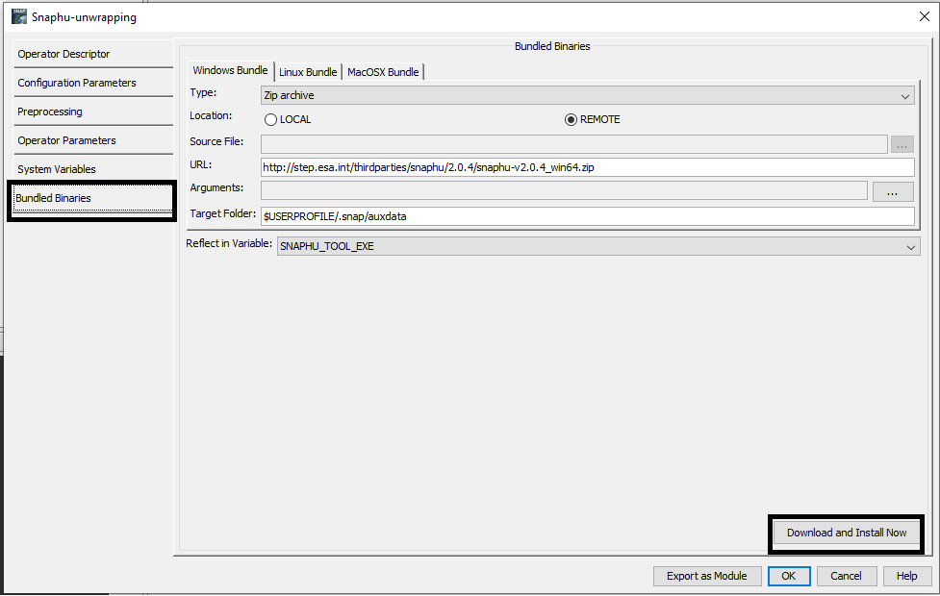
Task: Switch to the Windows Bundle tab
Action: coord(230,71)
